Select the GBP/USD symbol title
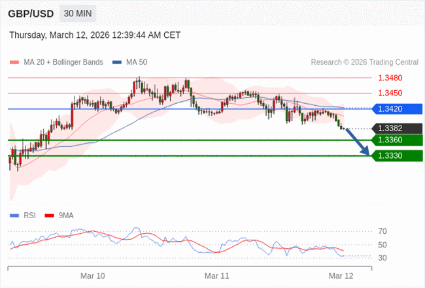This screenshot has height=288, width=425. (31, 14)
